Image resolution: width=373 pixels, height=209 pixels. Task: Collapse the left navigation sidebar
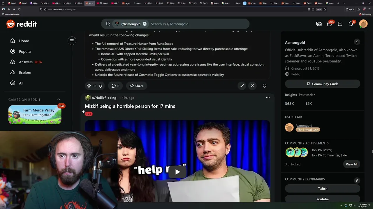point(72,41)
